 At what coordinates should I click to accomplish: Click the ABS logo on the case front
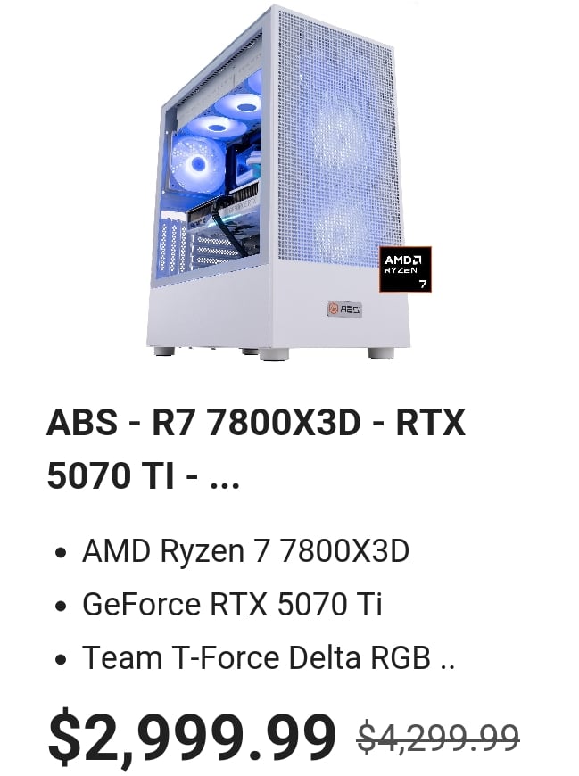pyautogui.click(x=344, y=309)
